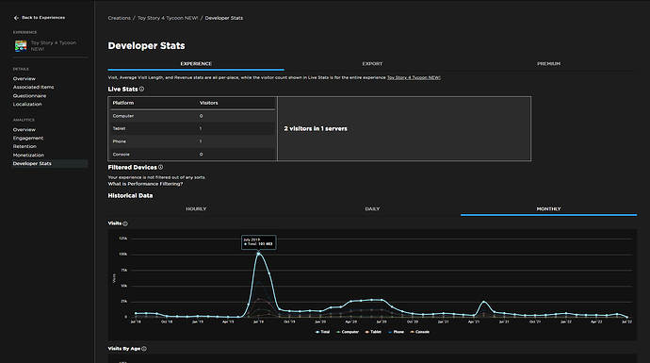Click Toy Story 4 Tycoon NEW! breadcrumb
The height and width of the screenshot is (363, 650).
[168, 18]
